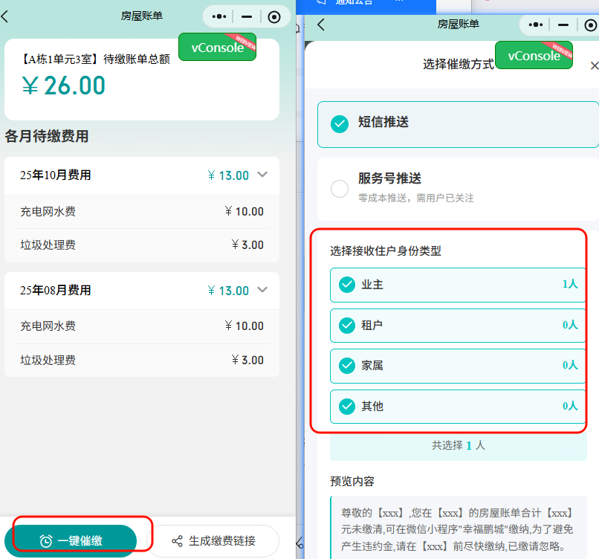
Task: Close the 选择催缴方式 panel with the X
Action: [x=594, y=65]
